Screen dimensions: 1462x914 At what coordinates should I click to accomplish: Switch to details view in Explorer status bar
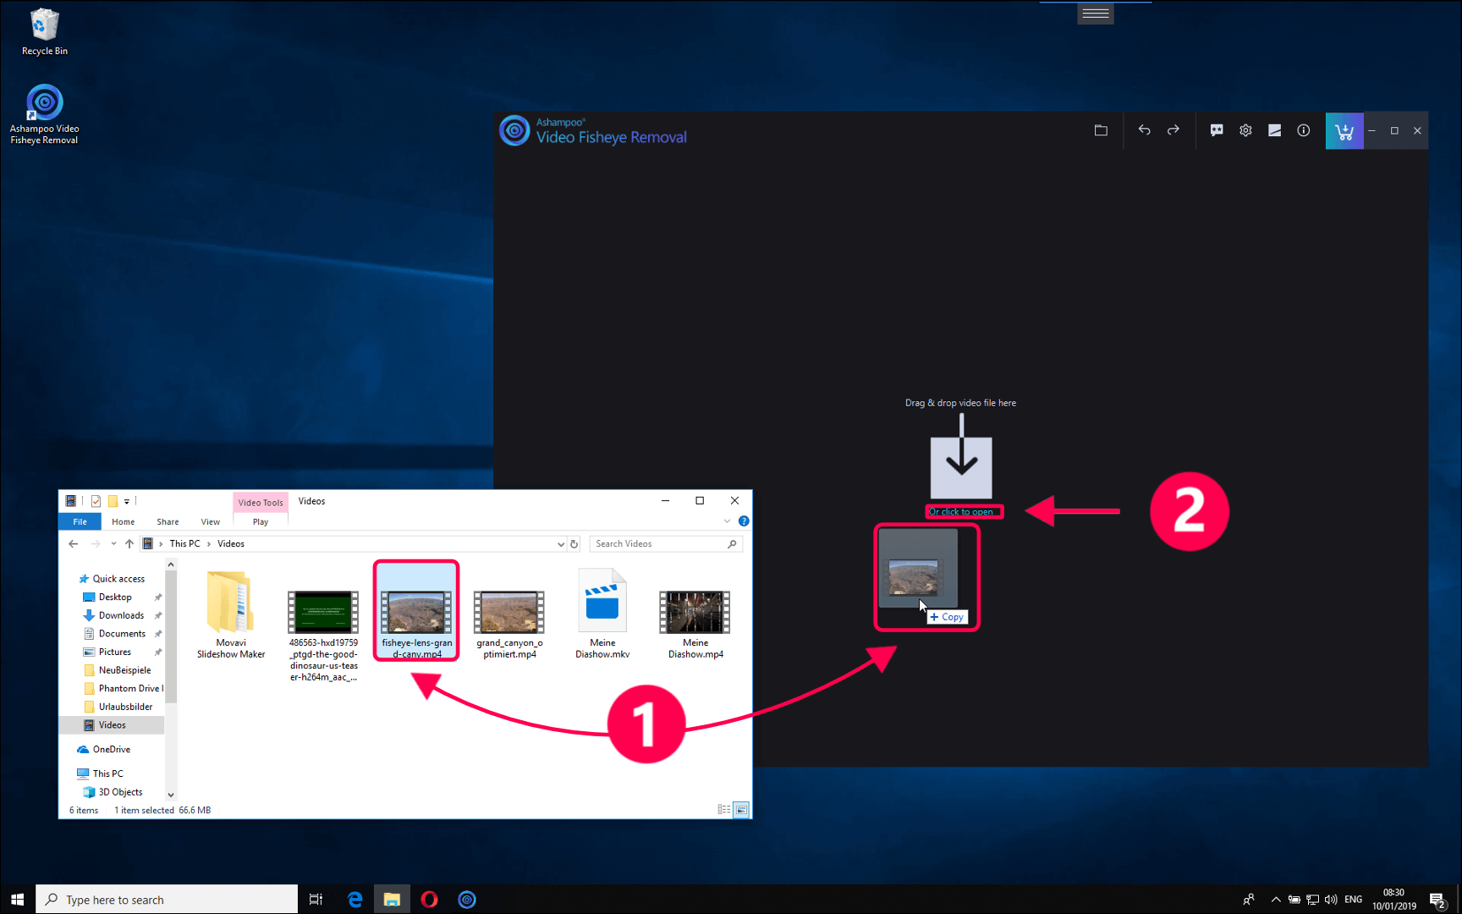(x=724, y=810)
